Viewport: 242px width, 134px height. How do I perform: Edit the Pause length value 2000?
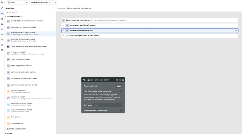pyautogui.click(x=119, y=86)
